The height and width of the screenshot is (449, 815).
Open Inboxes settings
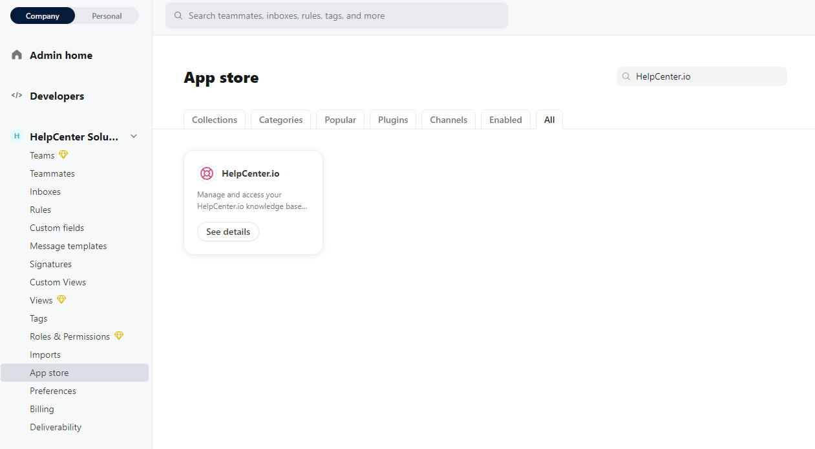[45, 192]
